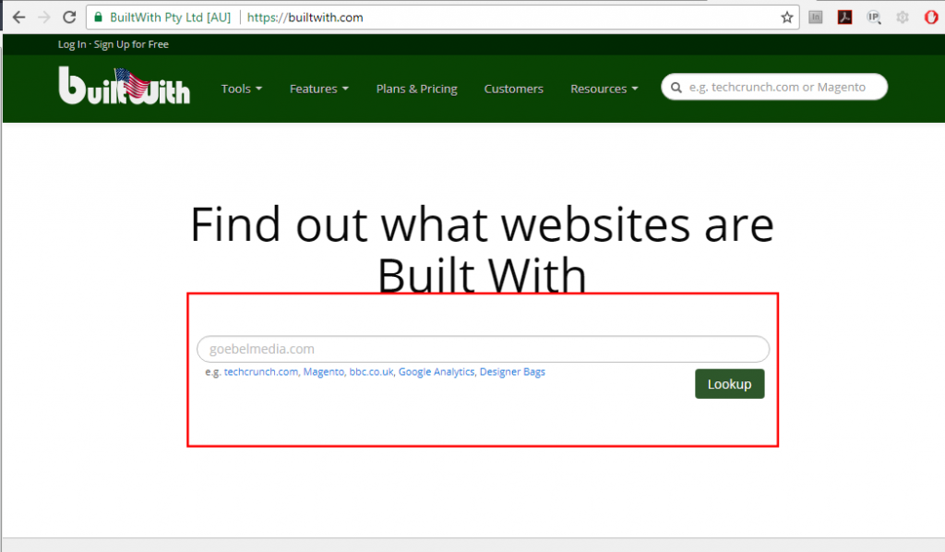Viewport: 945px width, 552px height.
Task: Open the IP lookup extension icon
Action: point(873,17)
